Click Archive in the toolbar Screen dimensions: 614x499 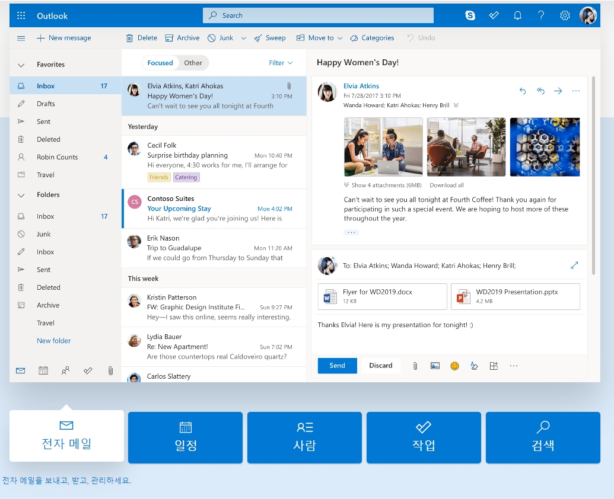pyautogui.click(x=182, y=38)
